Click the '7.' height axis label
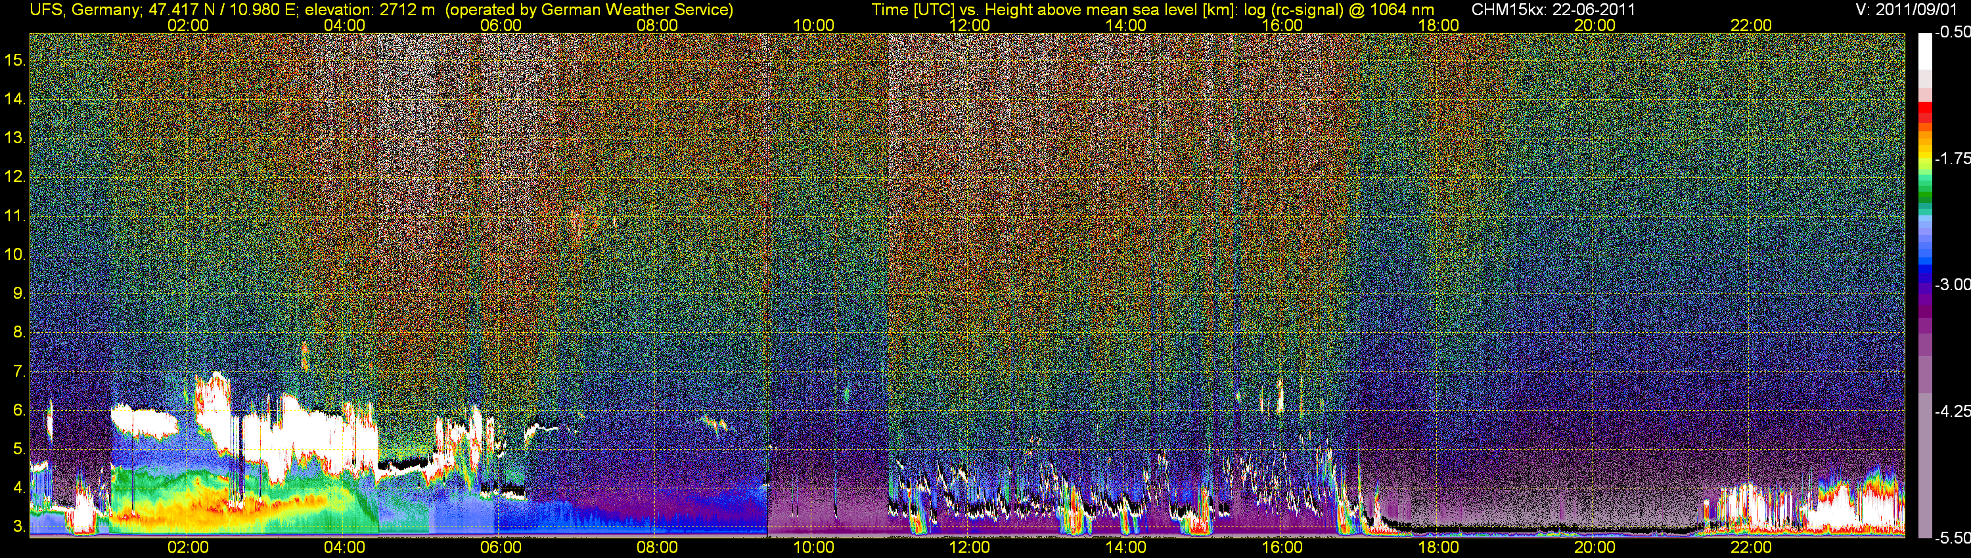The image size is (1971, 558). (19, 371)
